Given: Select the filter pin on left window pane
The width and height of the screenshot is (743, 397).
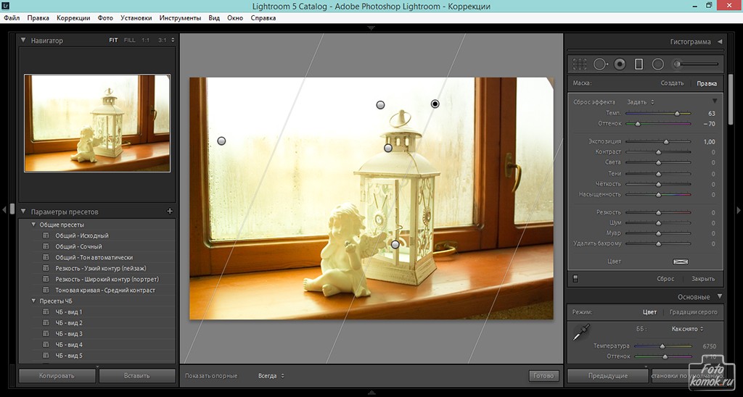Looking at the screenshot, I should pos(221,141).
